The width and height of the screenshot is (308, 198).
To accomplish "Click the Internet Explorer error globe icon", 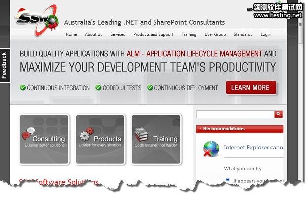I will [211, 148].
